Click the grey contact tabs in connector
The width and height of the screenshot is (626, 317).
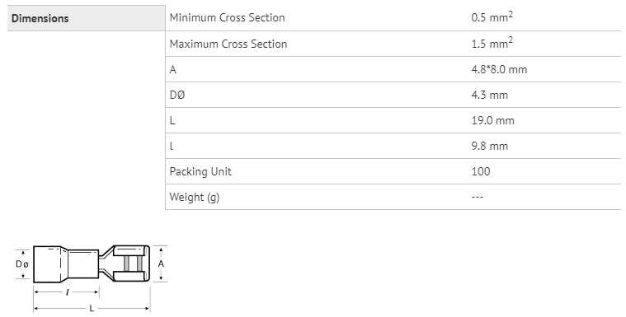[133, 264]
